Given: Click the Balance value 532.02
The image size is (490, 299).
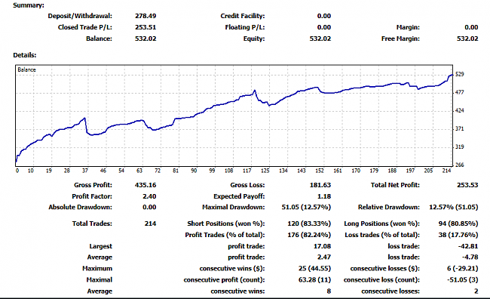Looking at the screenshot, I should coord(145,39).
